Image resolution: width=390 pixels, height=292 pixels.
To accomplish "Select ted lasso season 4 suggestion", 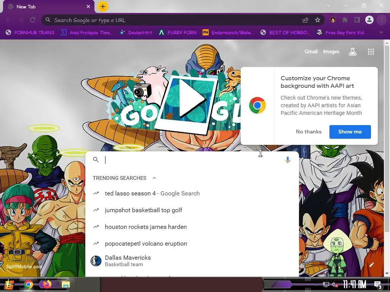I will point(192,194).
